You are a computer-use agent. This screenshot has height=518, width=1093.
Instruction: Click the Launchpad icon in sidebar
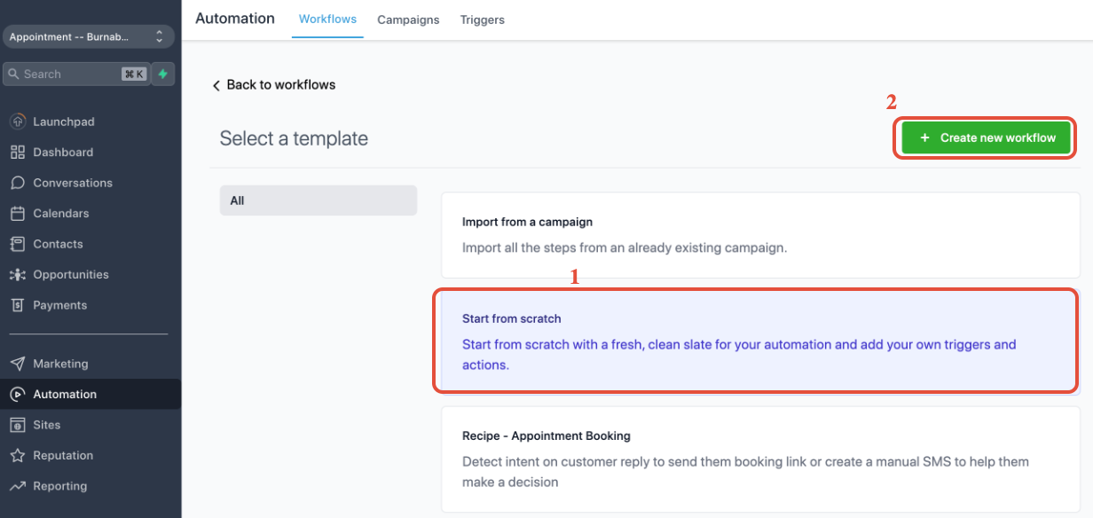tap(18, 122)
